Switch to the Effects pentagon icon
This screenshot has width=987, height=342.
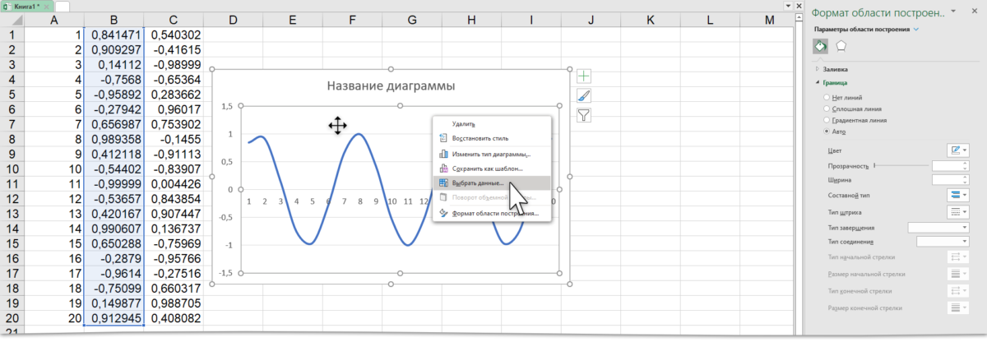pos(841,47)
